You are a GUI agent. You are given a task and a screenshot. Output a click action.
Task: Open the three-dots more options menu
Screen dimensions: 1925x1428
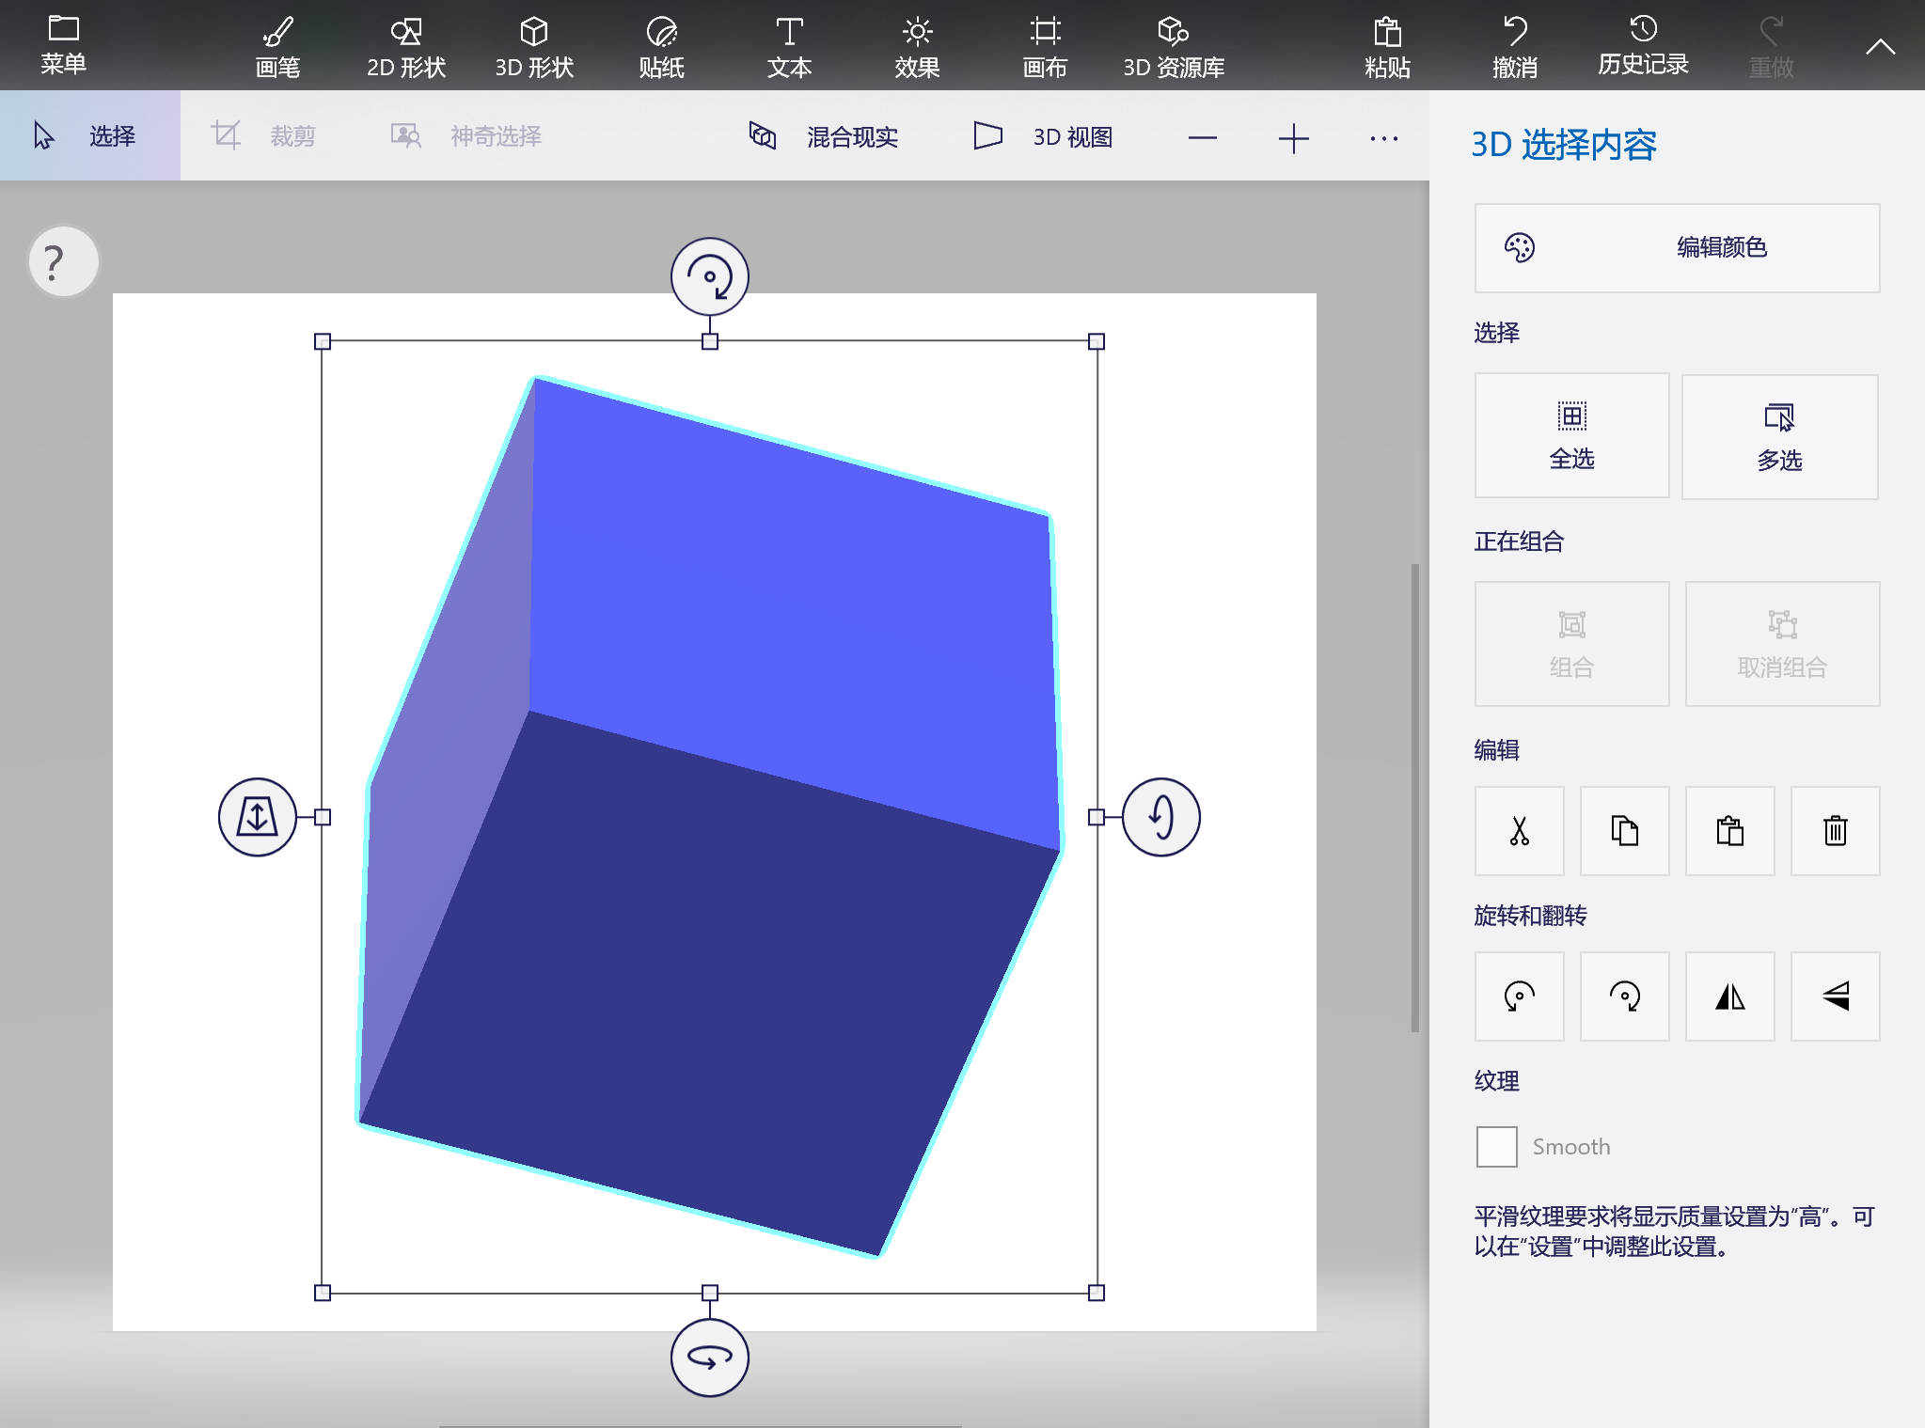(1383, 138)
